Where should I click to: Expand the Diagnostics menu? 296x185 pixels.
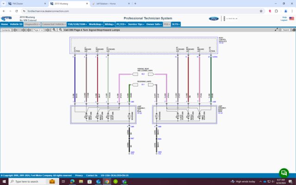pyautogui.click(x=32, y=24)
